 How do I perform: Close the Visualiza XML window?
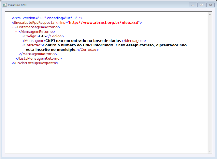click(x=210, y=5)
